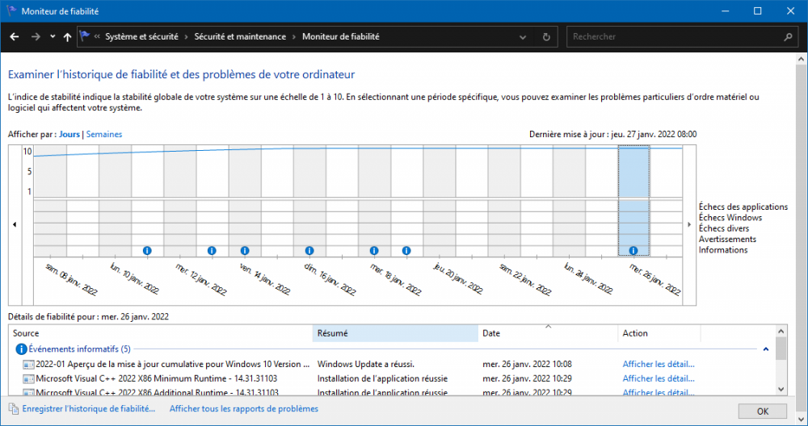This screenshot has width=808, height=426.
Task: Open the recent locations dropdown arrow
Action: 53,36
